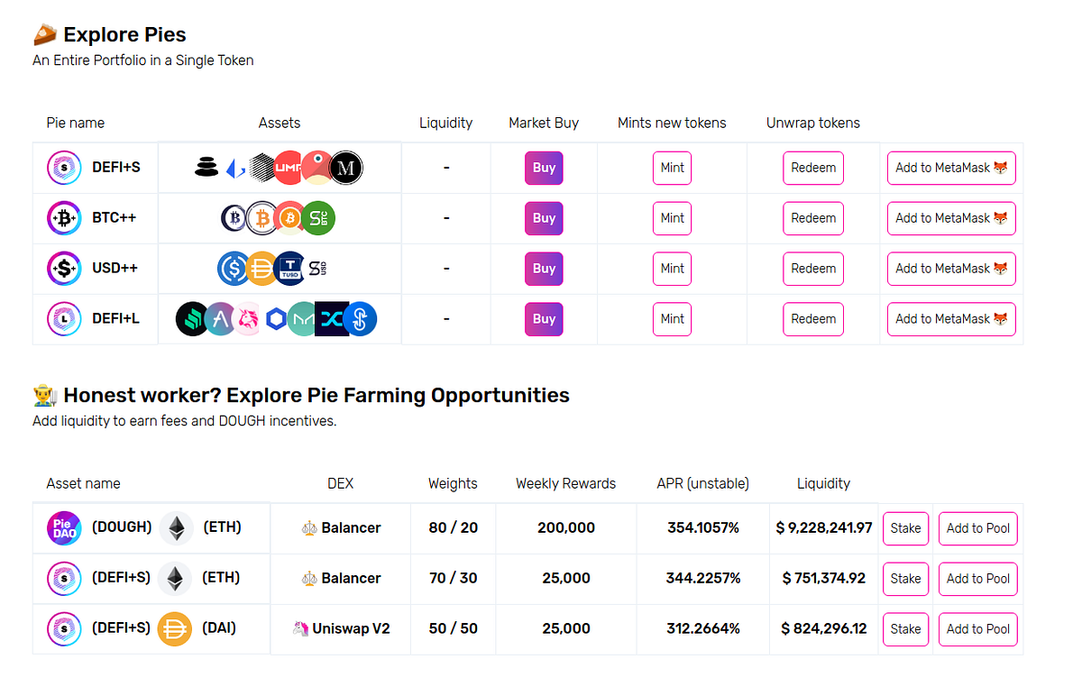Image resolution: width=1082 pixels, height=696 pixels.
Task: Click the orange DAI asset icon in USD++ row
Action: 262,269
